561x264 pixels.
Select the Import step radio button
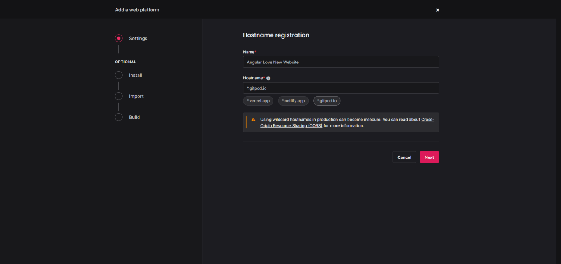point(119,96)
